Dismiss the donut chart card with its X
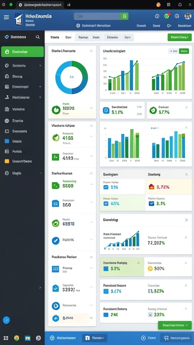 [91, 51]
